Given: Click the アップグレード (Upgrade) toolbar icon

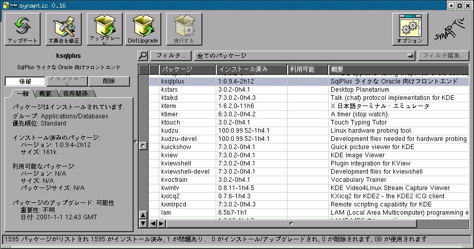Looking at the screenshot, I should [x=105, y=29].
